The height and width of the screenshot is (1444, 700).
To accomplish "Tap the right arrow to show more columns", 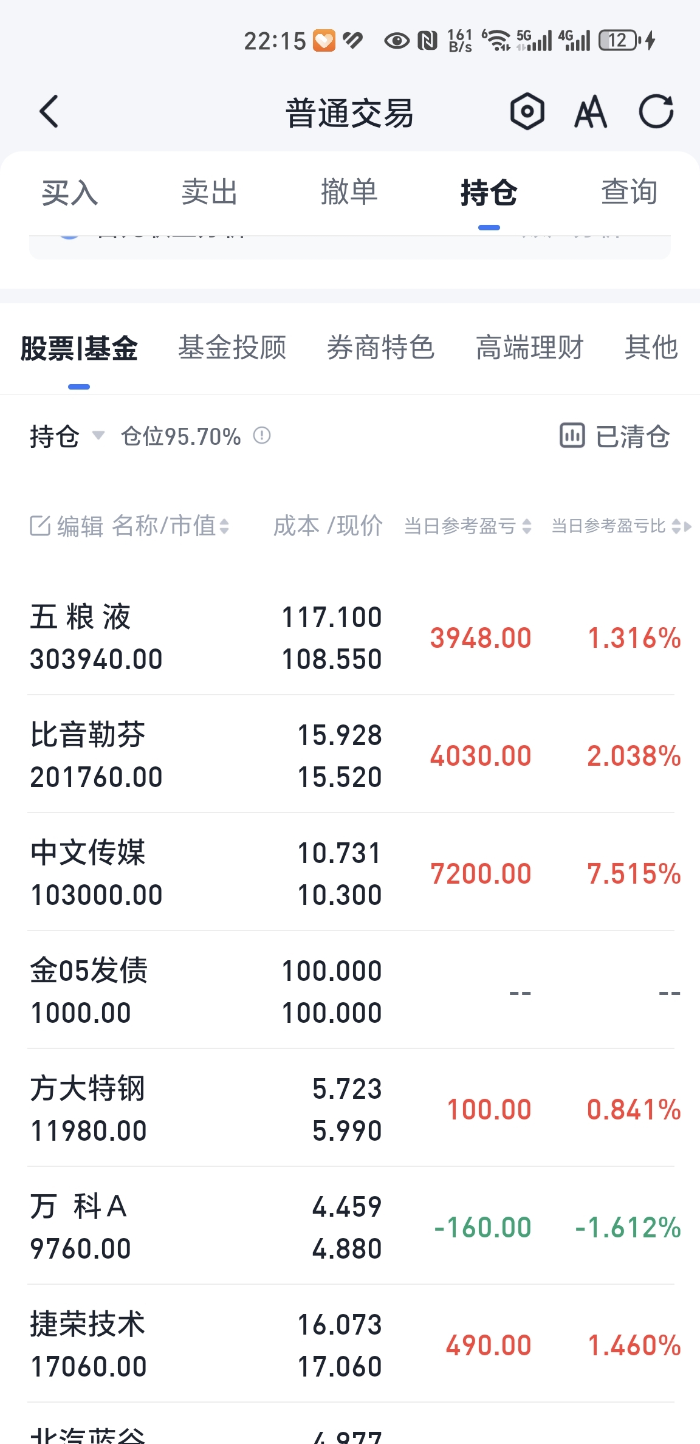I will 688,527.
